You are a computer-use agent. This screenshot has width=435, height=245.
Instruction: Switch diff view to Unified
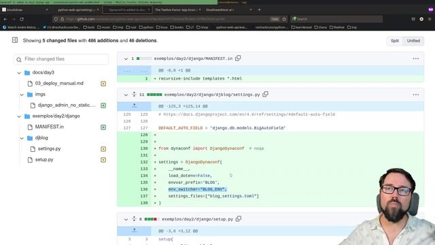coord(413,41)
